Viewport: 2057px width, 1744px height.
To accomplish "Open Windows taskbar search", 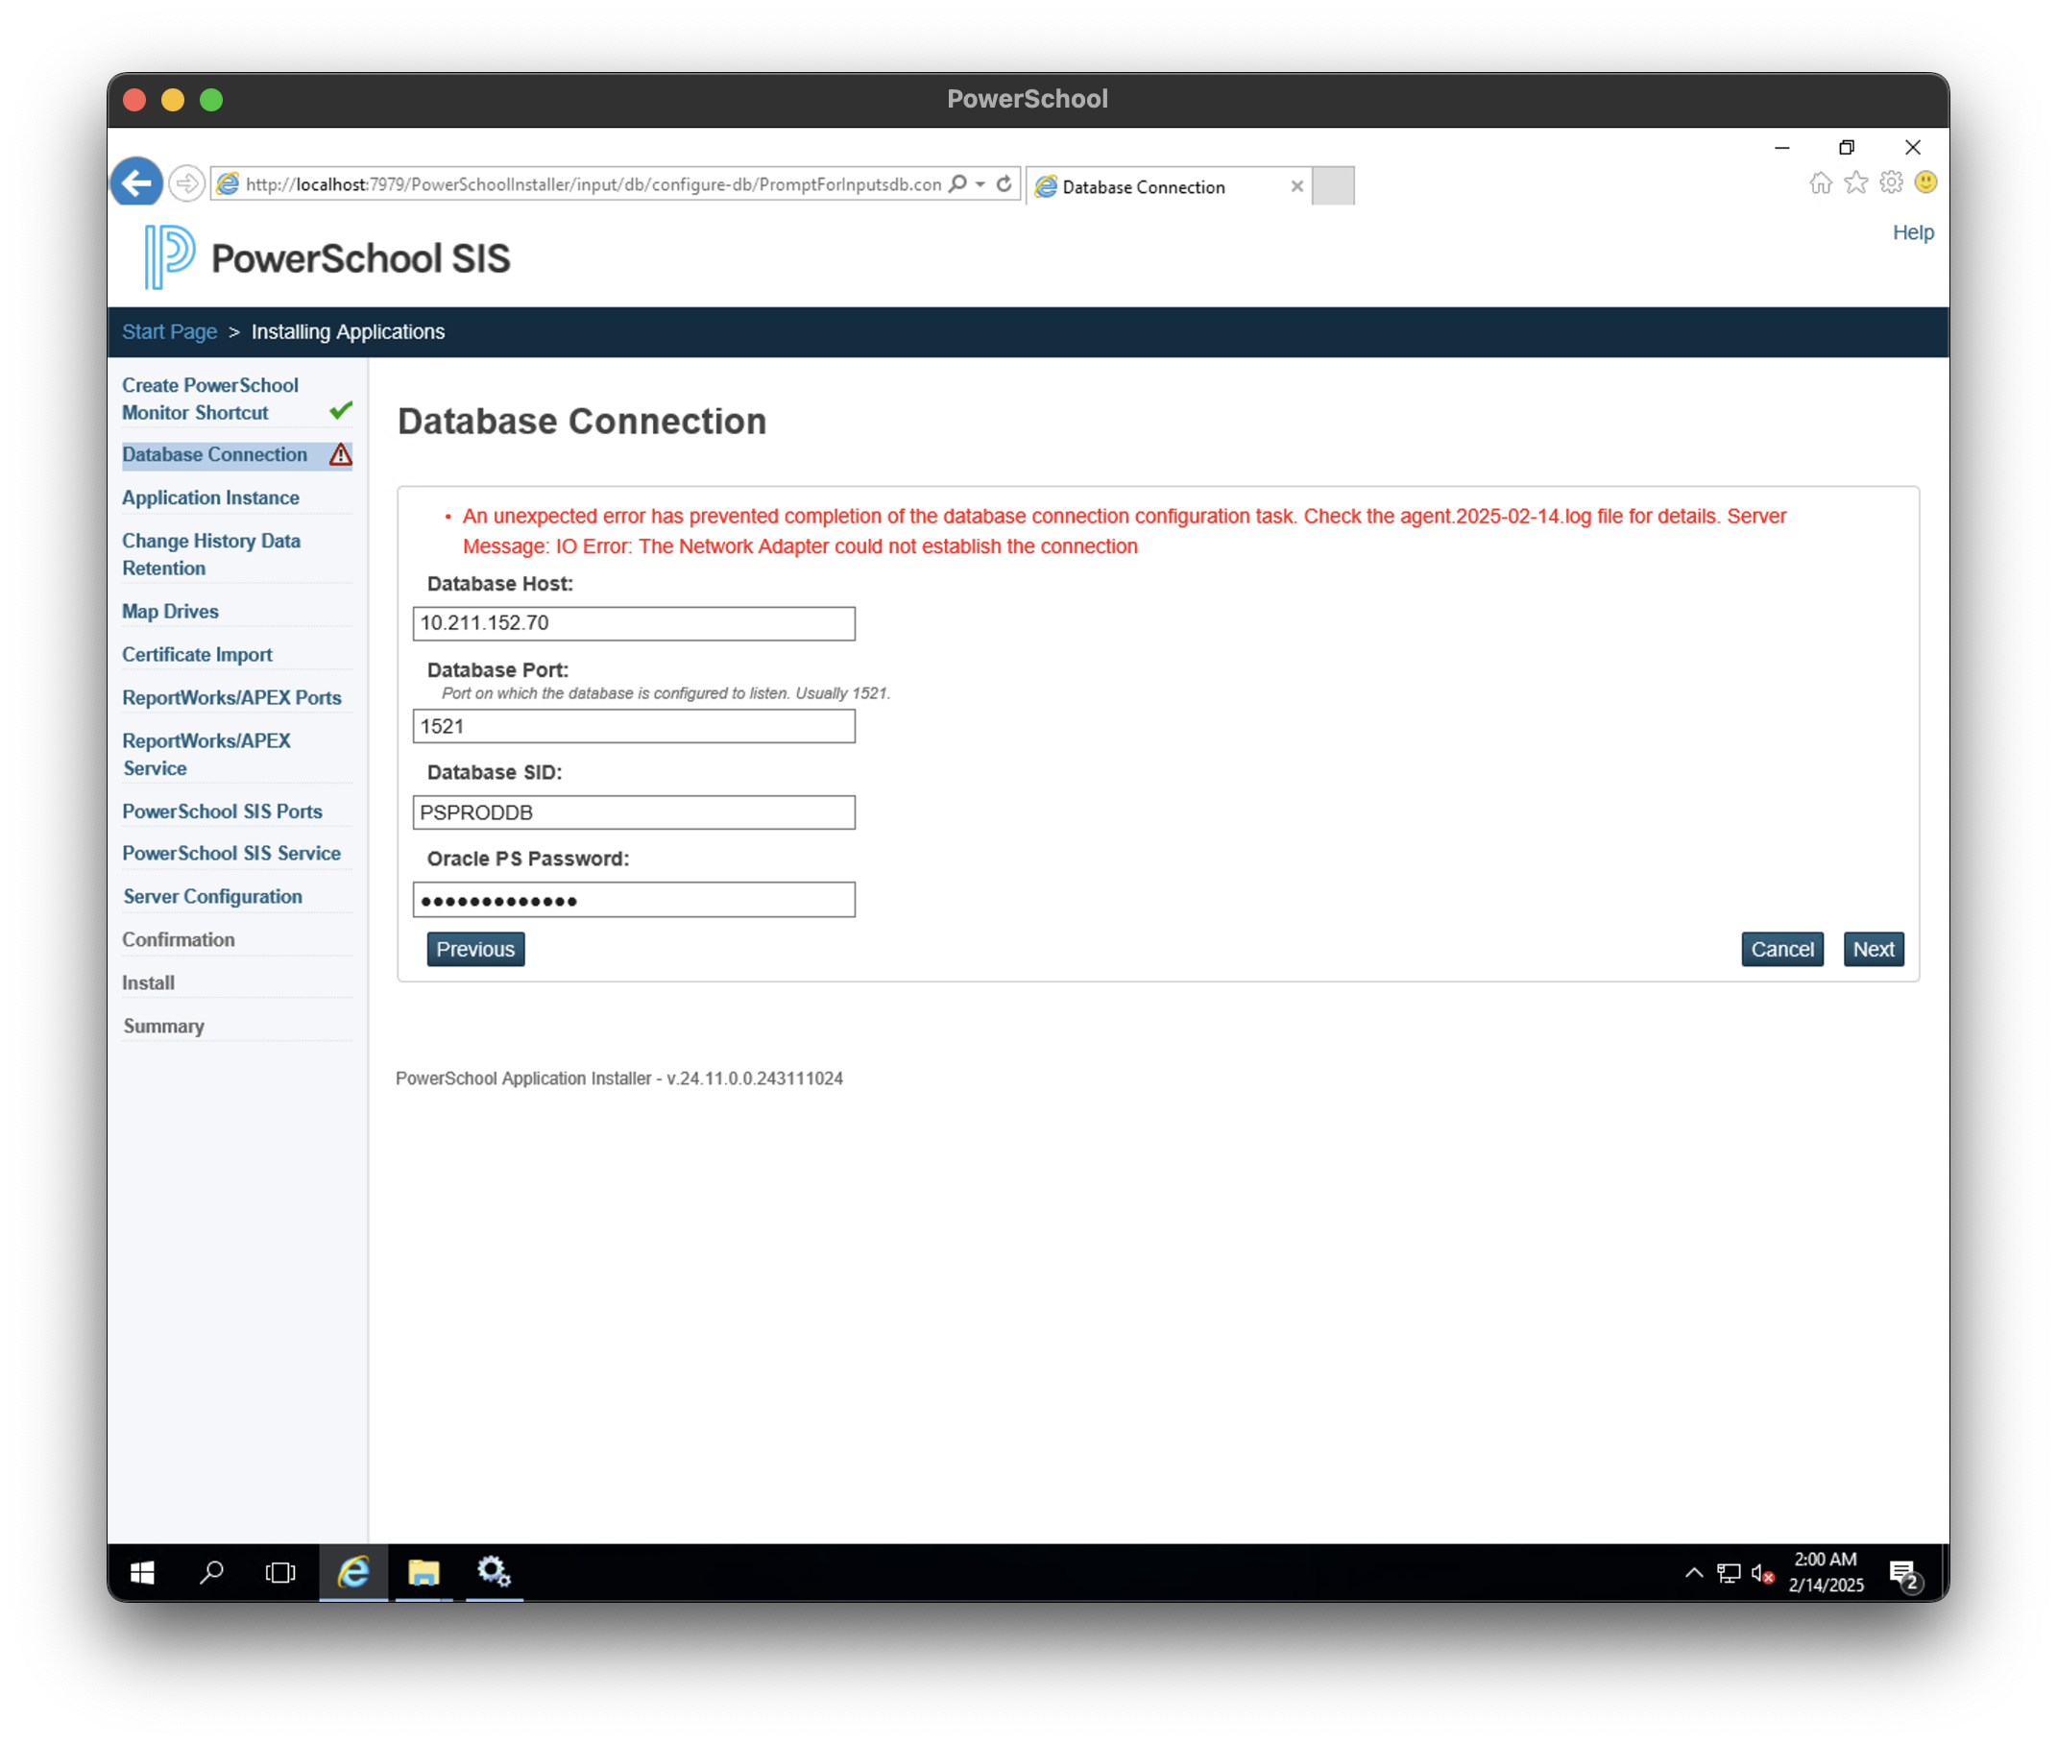I will click(x=210, y=1573).
